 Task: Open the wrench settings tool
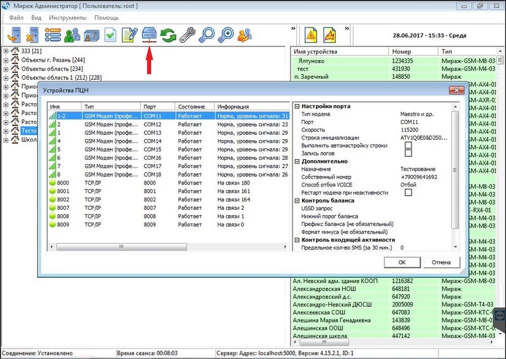(x=187, y=35)
